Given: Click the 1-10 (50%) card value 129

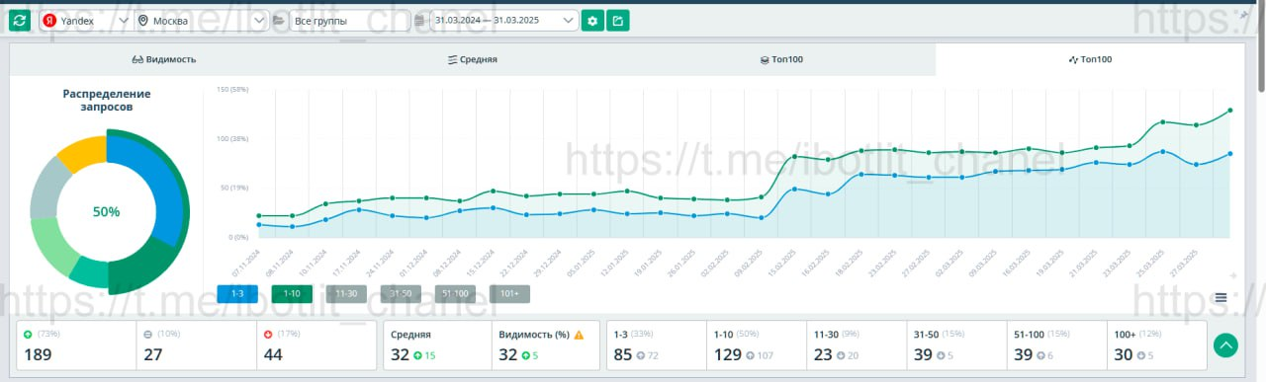Looking at the screenshot, I should [x=727, y=355].
